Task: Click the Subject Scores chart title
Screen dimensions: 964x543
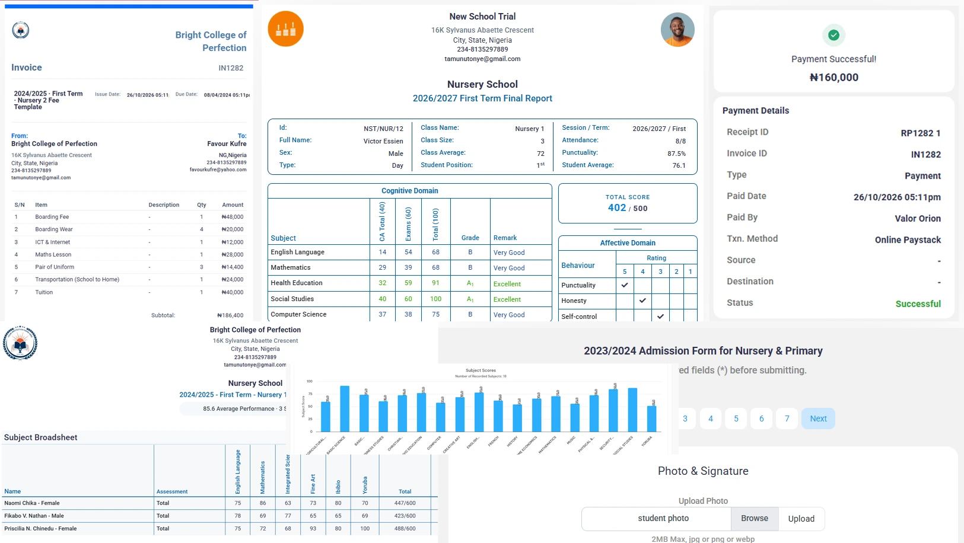Action: coord(481,370)
